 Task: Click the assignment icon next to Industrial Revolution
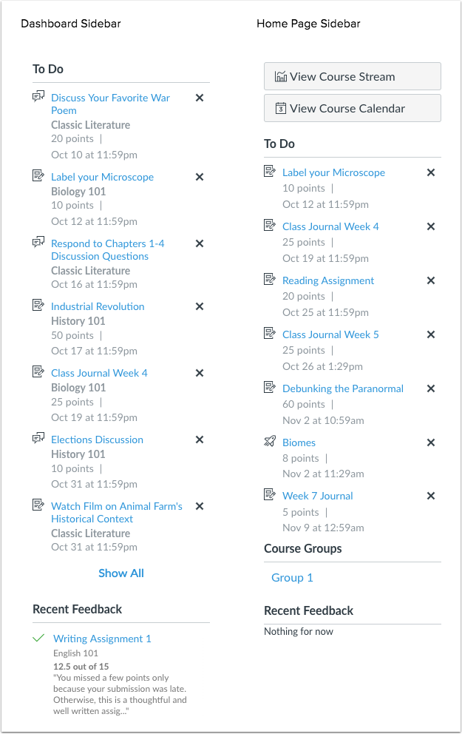coord(38,306)
